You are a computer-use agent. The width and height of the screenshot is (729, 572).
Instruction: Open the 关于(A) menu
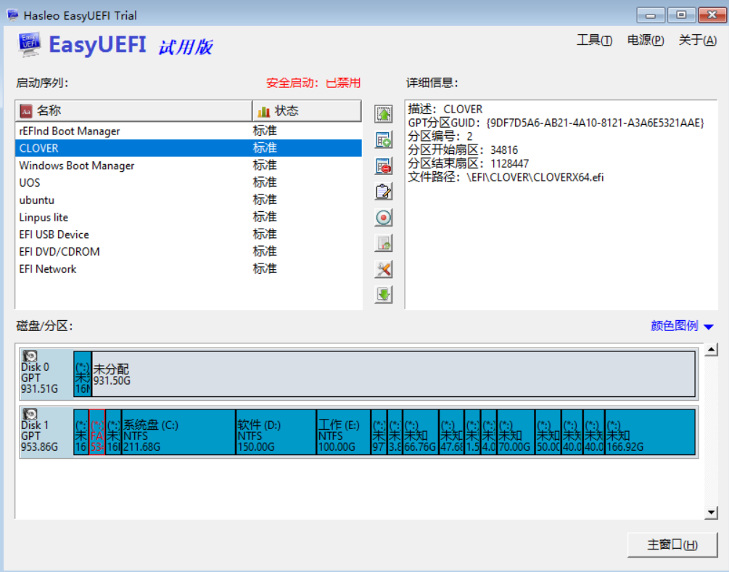pyautogui.click(x=697, y=41)
